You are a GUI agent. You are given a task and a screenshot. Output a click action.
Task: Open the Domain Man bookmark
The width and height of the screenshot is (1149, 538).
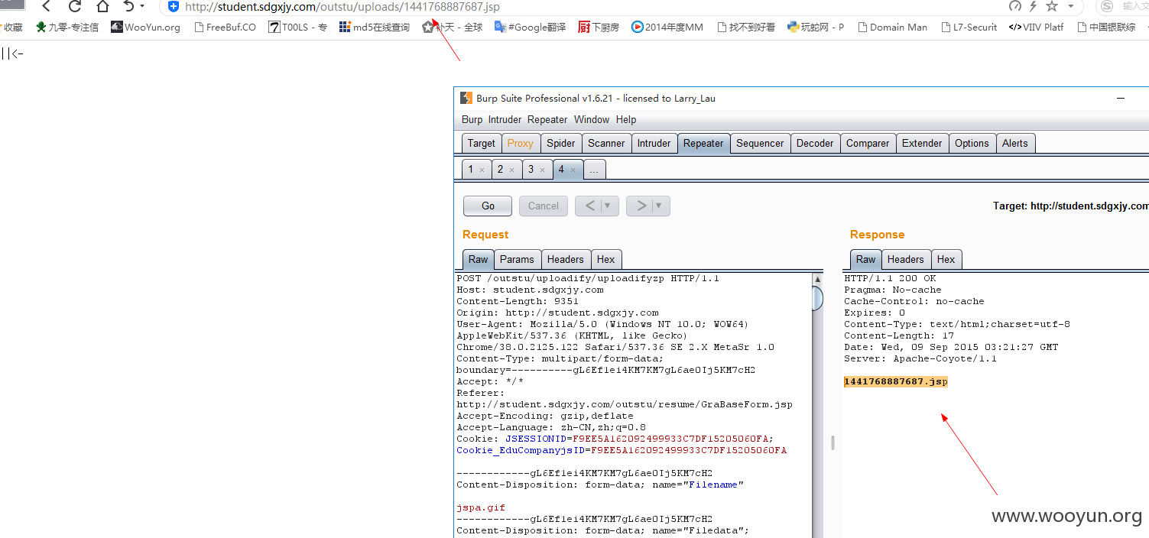(891, 27)
